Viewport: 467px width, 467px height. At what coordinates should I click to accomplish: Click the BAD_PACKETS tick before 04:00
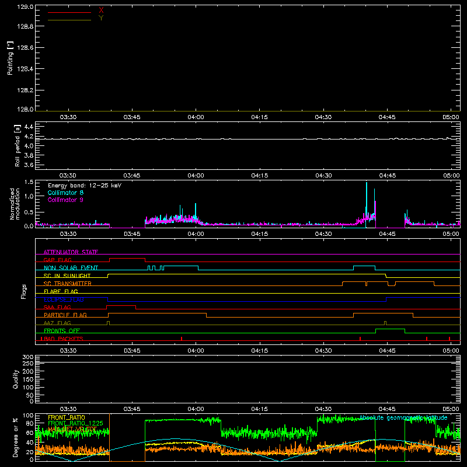tap(182, 339)
